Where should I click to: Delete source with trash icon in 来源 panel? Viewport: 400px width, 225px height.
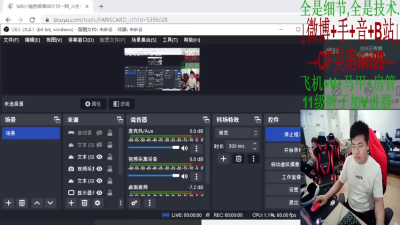click(84, 203)
